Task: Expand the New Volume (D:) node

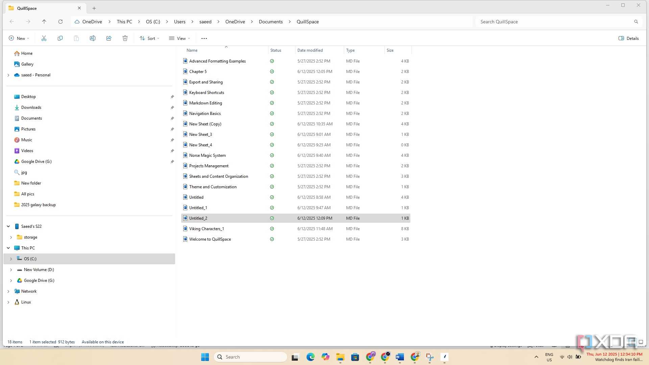Action: [x=11, y=270]
